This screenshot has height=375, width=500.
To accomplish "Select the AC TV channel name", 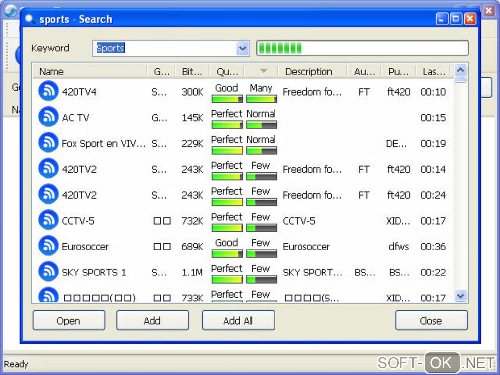I will tap(75, 118).
